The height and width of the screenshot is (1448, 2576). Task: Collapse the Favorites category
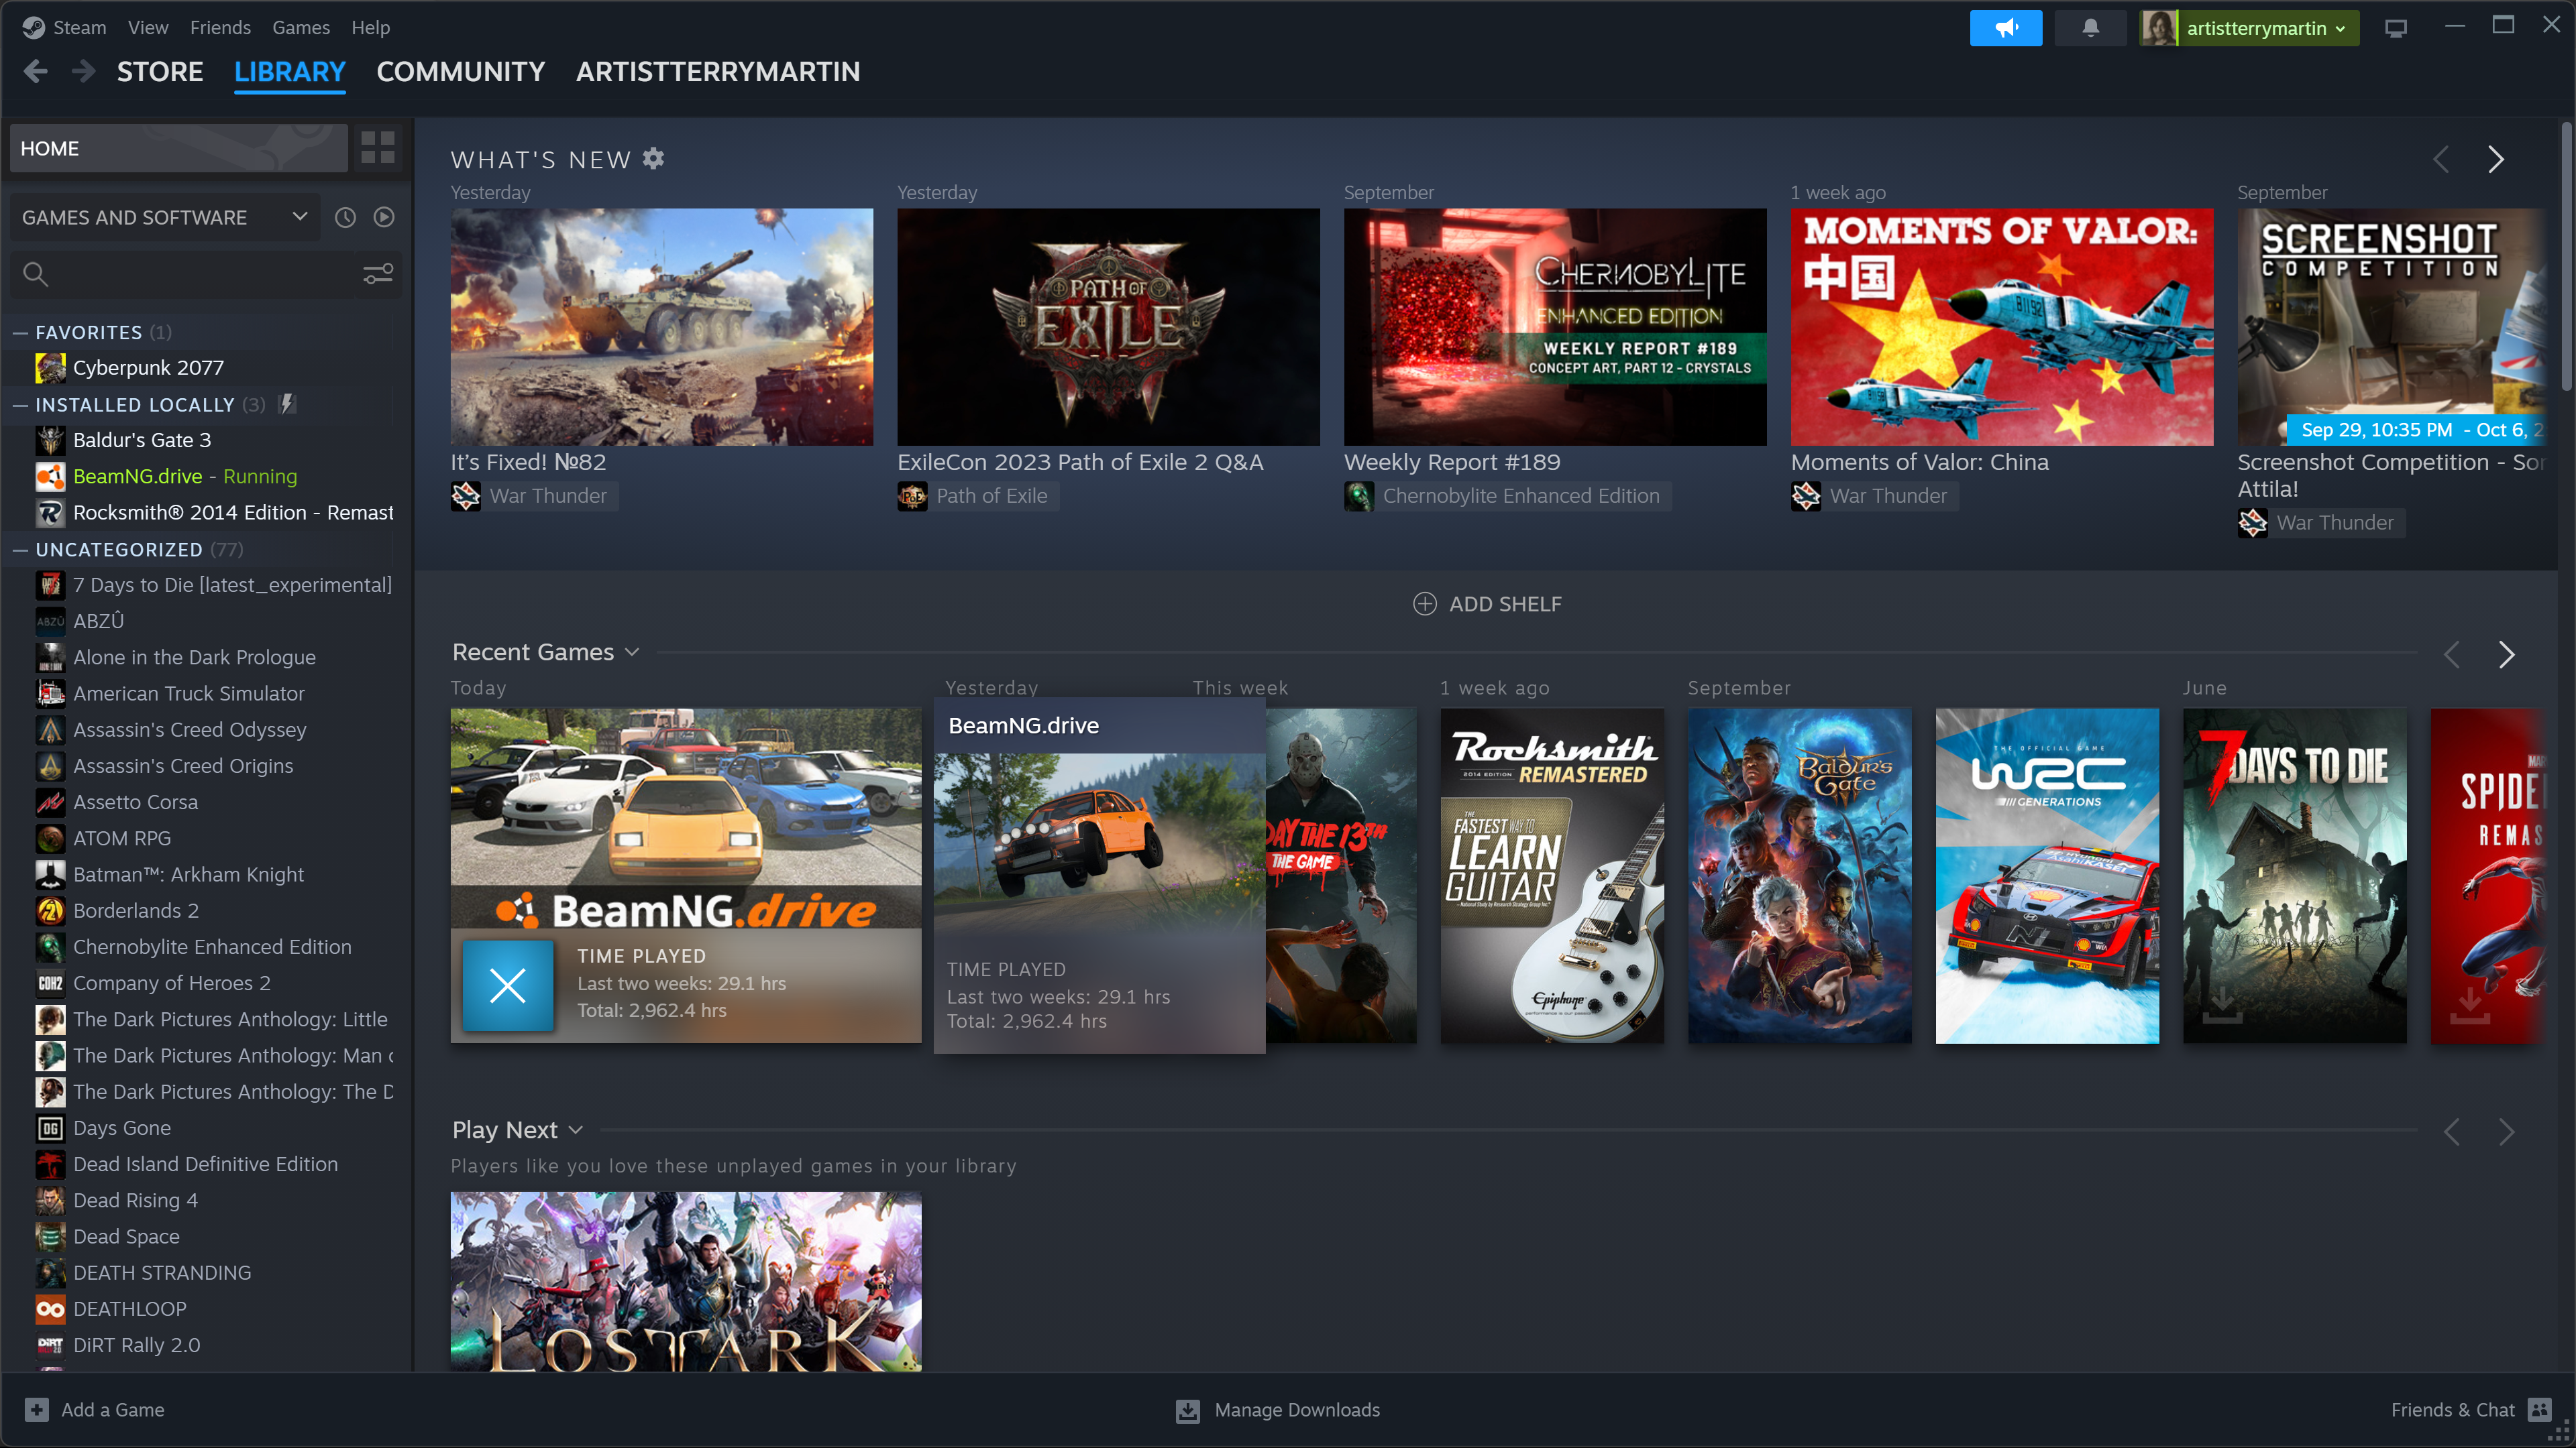20,333
